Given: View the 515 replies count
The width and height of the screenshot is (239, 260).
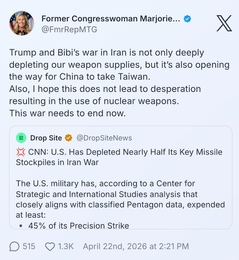Looking at the screenshot, I should [29, 246].
